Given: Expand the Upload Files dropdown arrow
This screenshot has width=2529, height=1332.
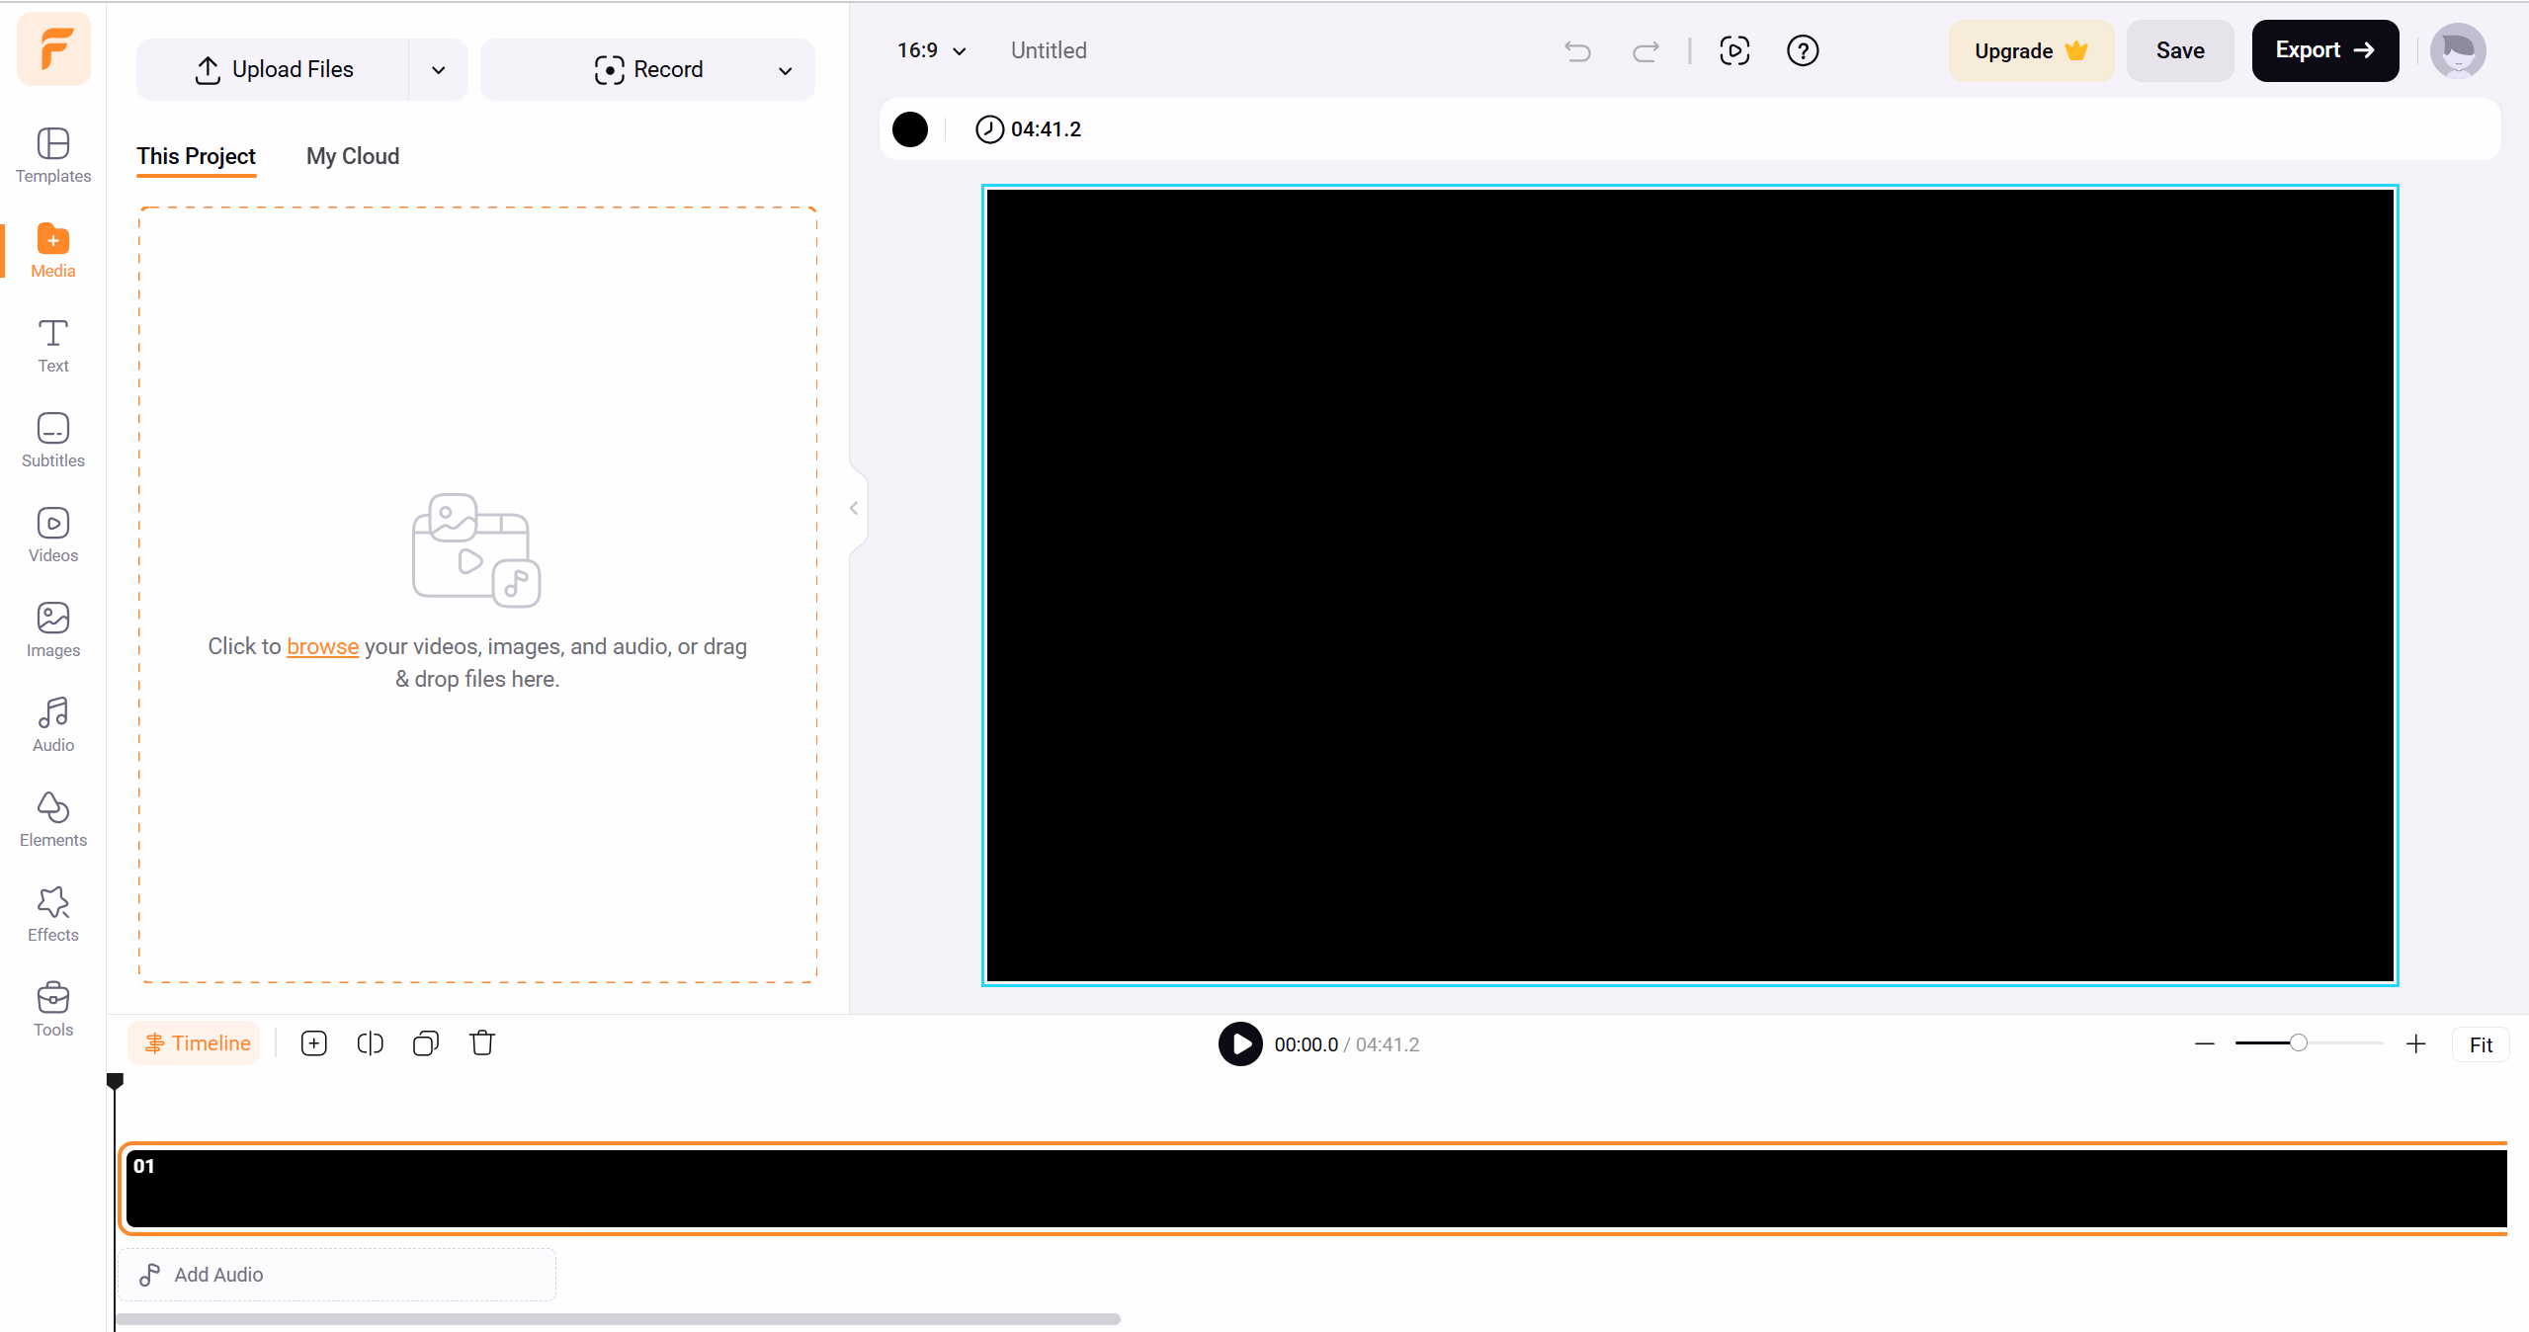Looking at the screenshot, I should tap(439, 70).
